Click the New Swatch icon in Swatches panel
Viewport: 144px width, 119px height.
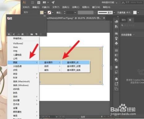point(36,34)
